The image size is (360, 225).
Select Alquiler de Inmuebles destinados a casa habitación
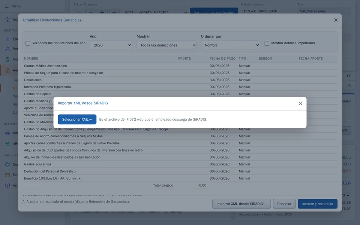[x=180, y=157]
